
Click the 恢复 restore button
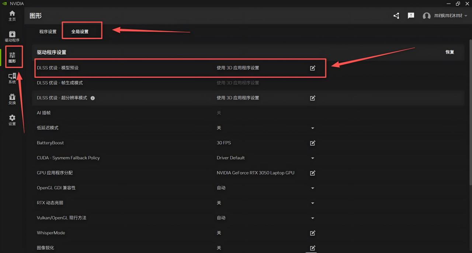(450, 52)
